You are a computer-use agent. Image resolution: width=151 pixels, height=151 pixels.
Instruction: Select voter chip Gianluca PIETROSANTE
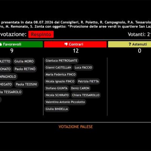pyautogui.click(x=62, y=61)
